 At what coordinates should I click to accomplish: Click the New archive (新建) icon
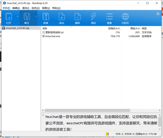46,17
